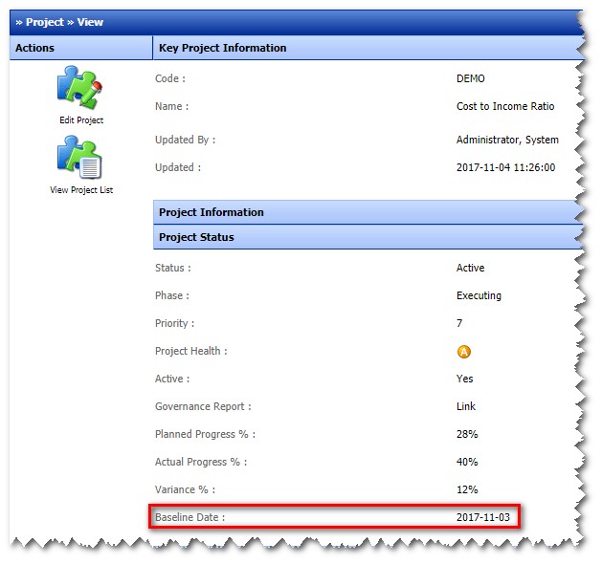Click the View Project List label

point(81,190)
